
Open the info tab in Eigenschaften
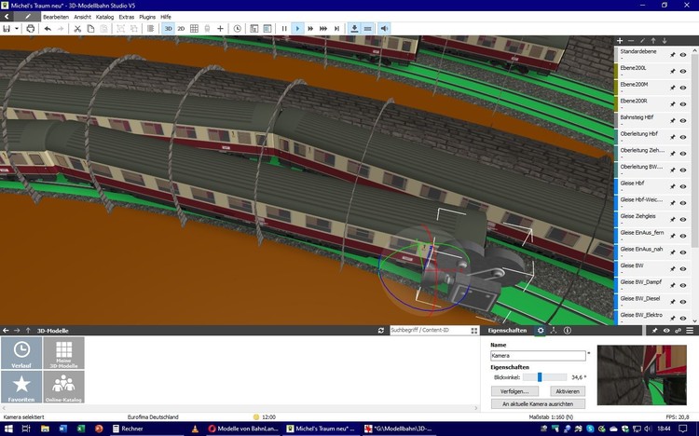568,331
